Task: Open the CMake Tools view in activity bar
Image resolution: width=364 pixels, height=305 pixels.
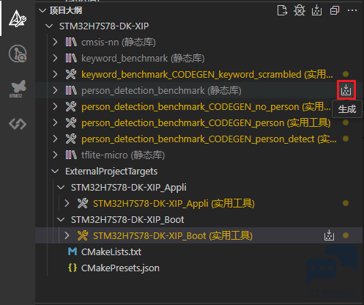Action: [18, 18]
